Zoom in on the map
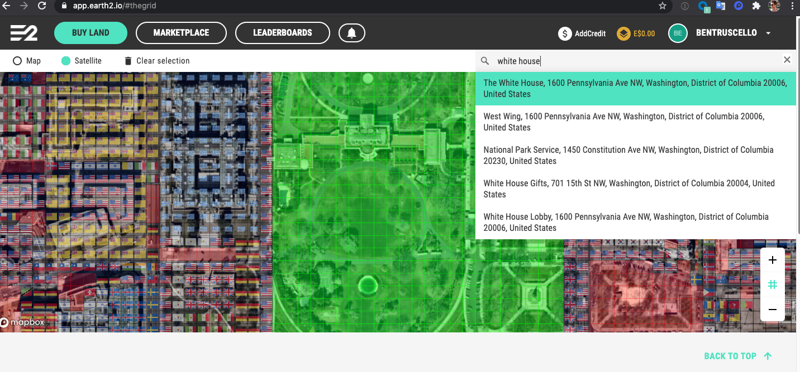The image size is (800, 372). point(773,260)
